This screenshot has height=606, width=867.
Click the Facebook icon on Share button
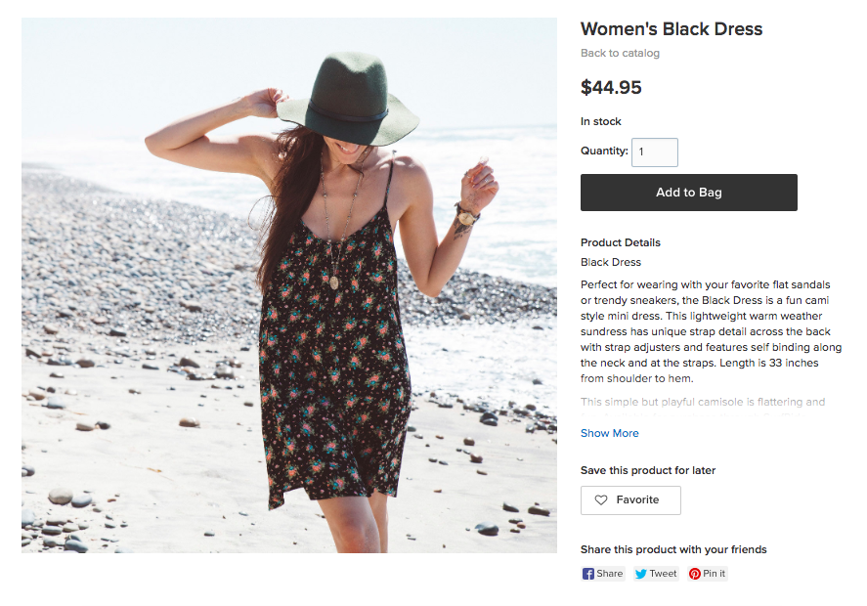pyautogui.click(x=588, y=574)
